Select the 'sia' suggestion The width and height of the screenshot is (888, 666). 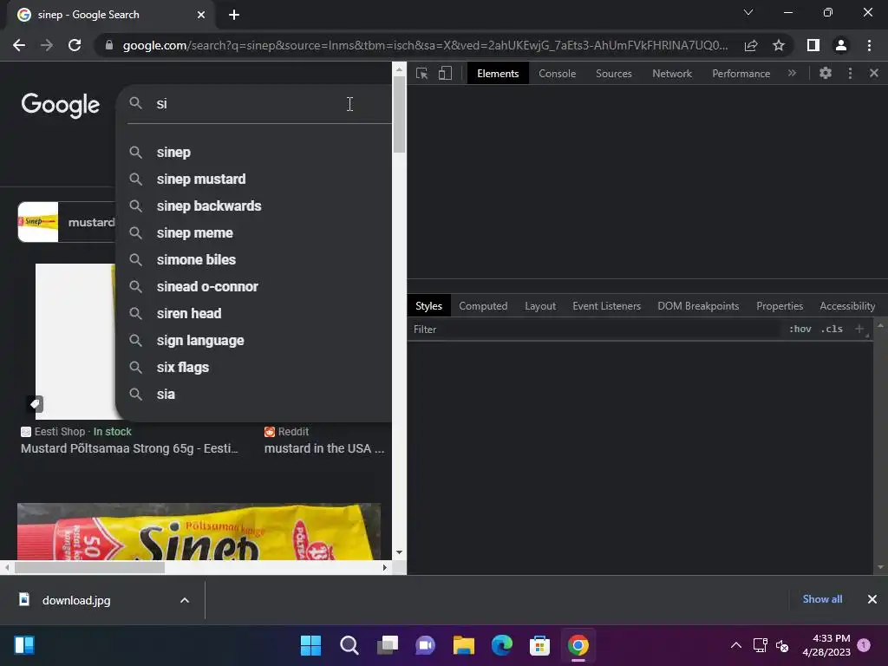pos(254,395)
